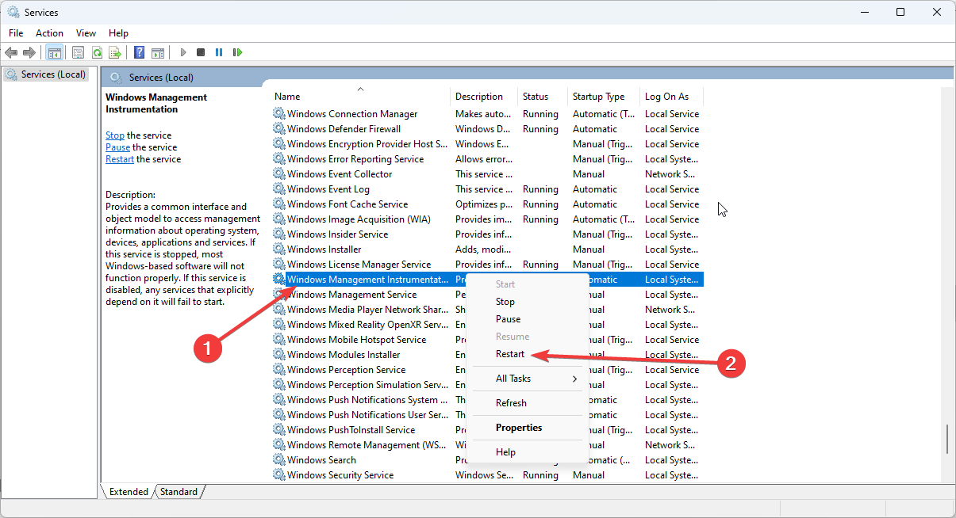The width and height of the screenshot is (956, 518).
Task: Click the Restart the service link
Action: coord(120,159)
